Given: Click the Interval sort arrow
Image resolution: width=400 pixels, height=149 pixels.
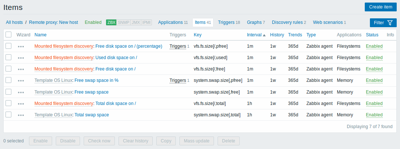Looking at the screenshot, I should [x=264, y=35].
